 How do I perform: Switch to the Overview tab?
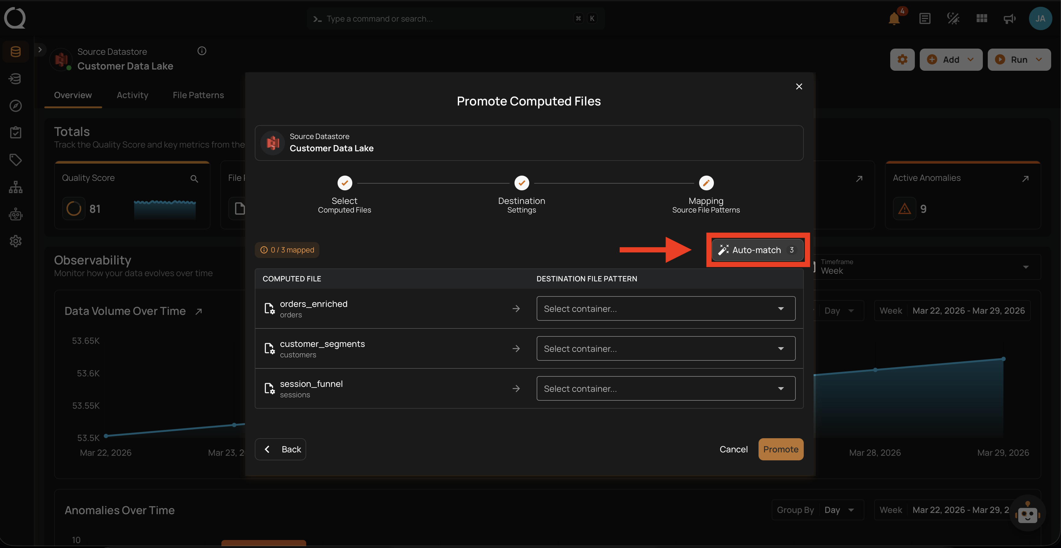(x=73, y=95)
